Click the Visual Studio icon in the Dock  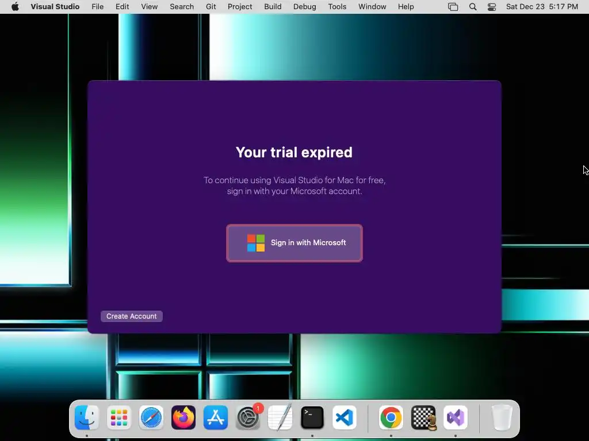[456, 417]
